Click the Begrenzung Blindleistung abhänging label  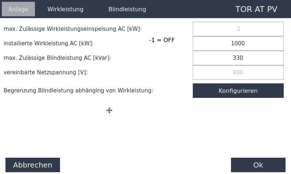[78, 91]
